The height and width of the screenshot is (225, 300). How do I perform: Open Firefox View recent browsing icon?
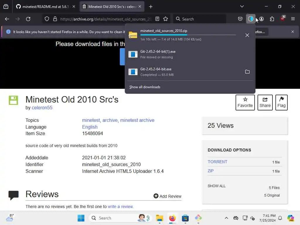pyautogui.click(x=6, y=7)
